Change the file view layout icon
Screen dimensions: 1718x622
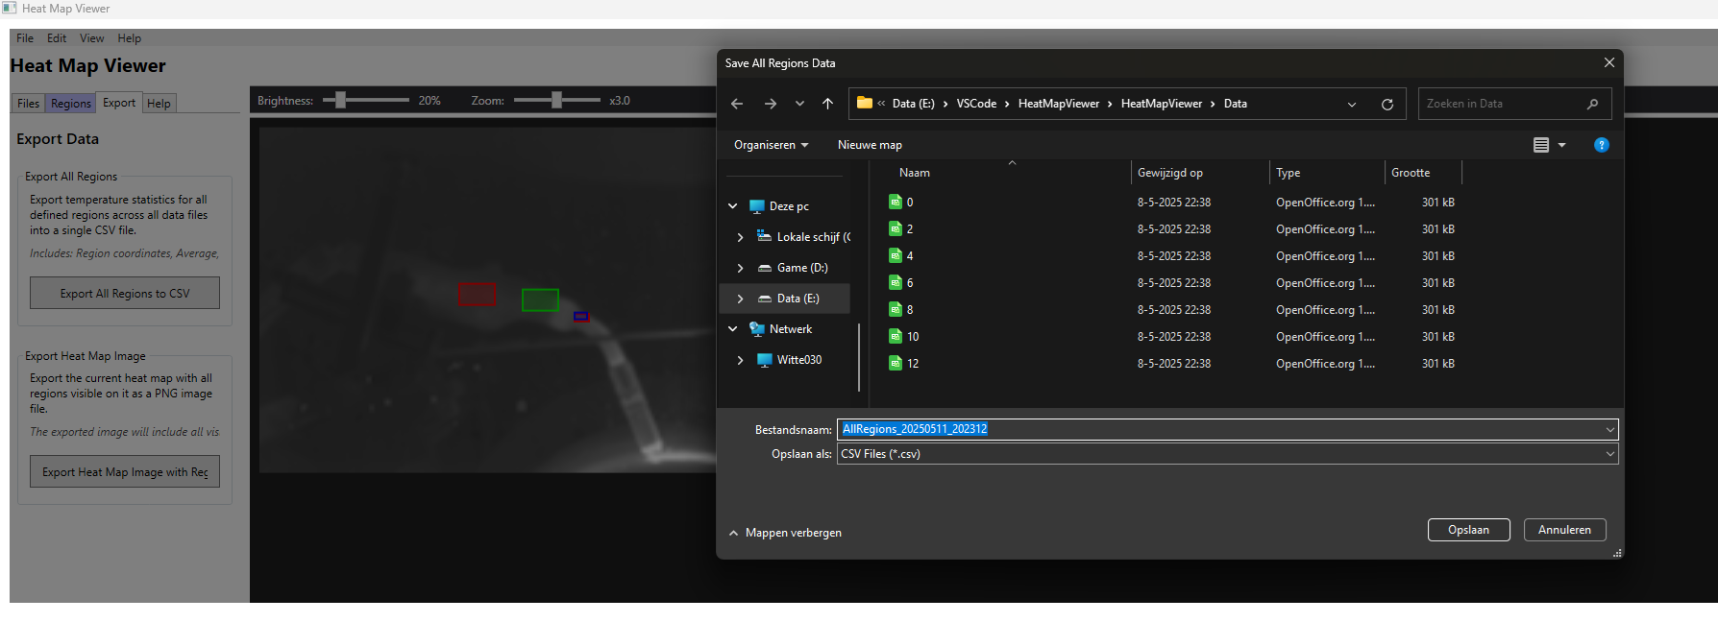click(1541, 145)
